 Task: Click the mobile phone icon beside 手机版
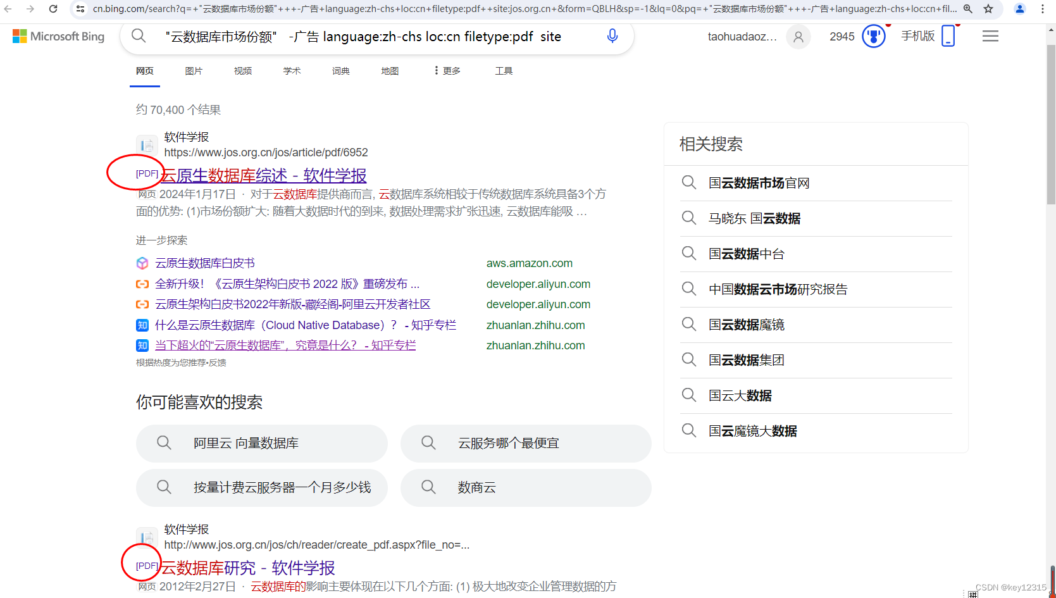[948, 36]
